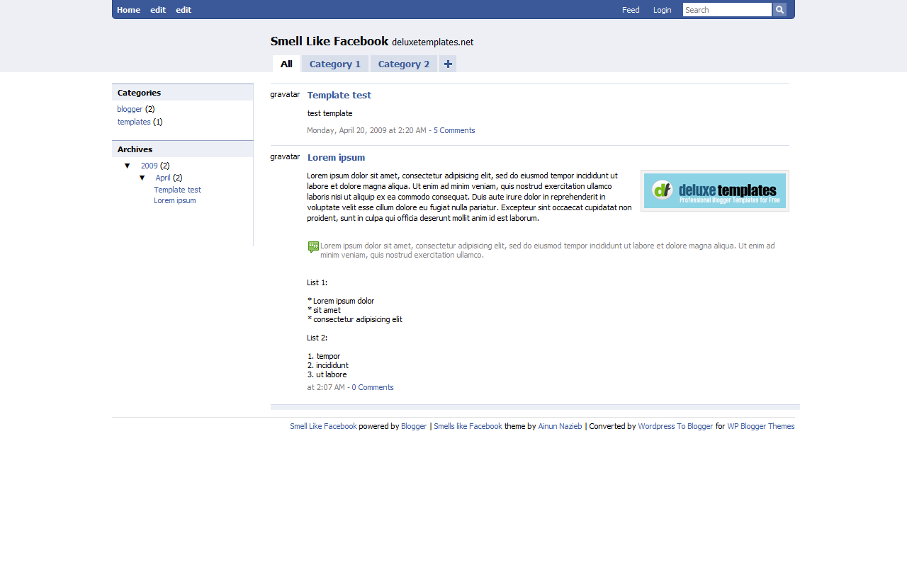Viewport: 907px width, 562px height.
Task: Click the 'Monday, April 20, 2009 at 2:20 AM' timestamp
Action: [366, 130]
